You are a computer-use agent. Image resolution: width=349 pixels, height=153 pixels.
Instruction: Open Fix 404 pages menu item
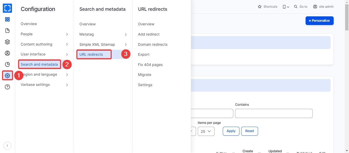pyautogui.click(x=150, y=65)
